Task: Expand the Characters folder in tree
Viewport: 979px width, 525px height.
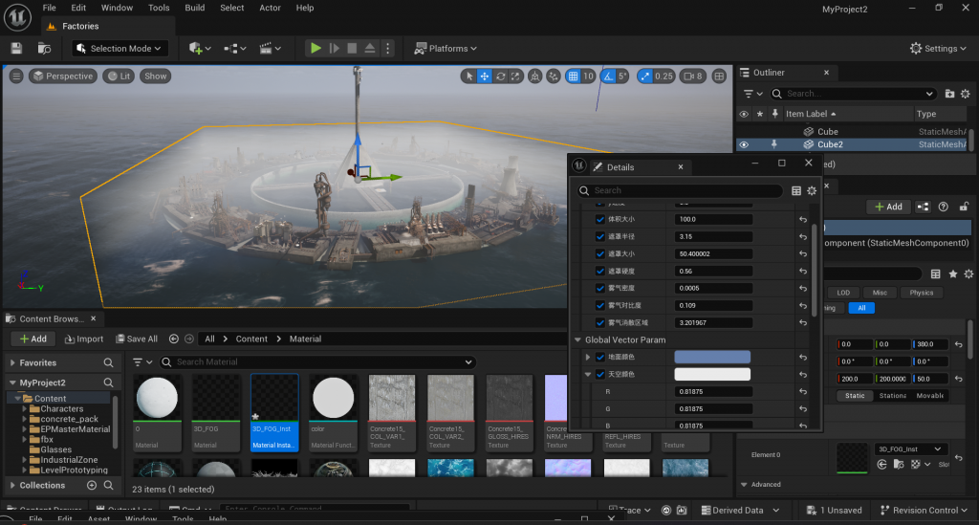Action: click(25, 408)
